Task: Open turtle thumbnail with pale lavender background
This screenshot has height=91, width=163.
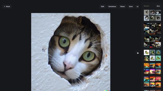Action: click(x=152, y=58)
